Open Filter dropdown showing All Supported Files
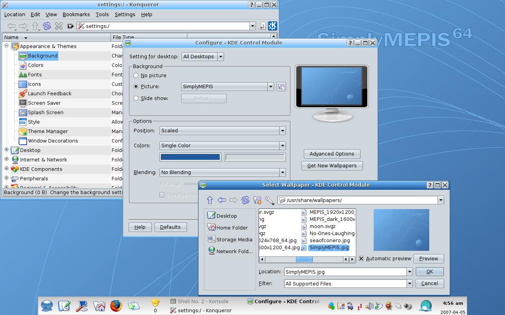The height and width of the screenshot is (315, 505). [x=348, y=283]
